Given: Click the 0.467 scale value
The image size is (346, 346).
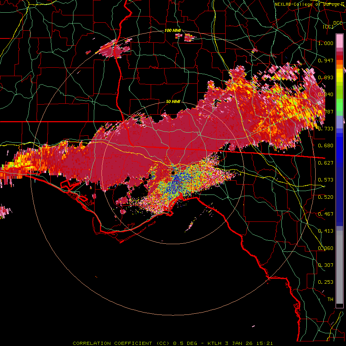Looking at the screenshot, I should (x=326, y=214).
